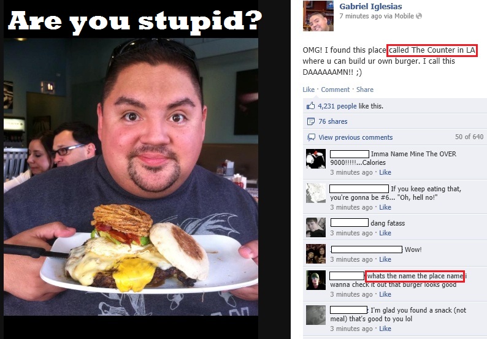Click avatar of the dang fatass commenter
Image resolution: width=487 pixels, height=339 pixels.
[316, 227]
